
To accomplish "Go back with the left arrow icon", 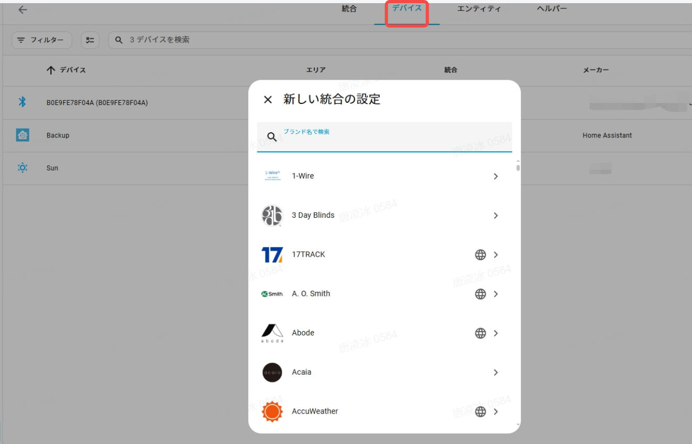I will (23, 10).
